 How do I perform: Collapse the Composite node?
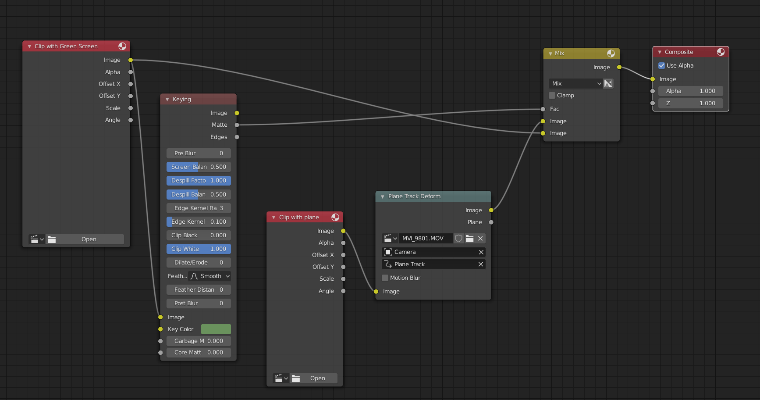coord(660,52)
